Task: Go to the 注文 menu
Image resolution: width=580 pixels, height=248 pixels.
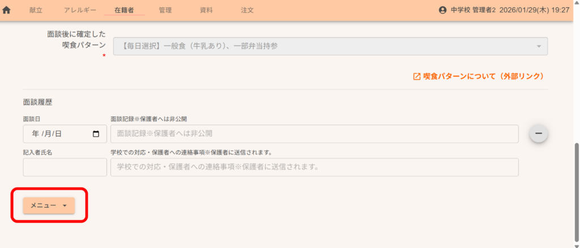Action: 247,10
